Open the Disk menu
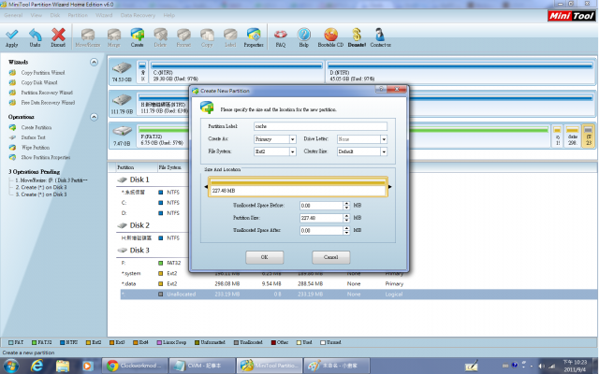Image resolution: width=599 pixels, height=374 pixels. point(55,15)
